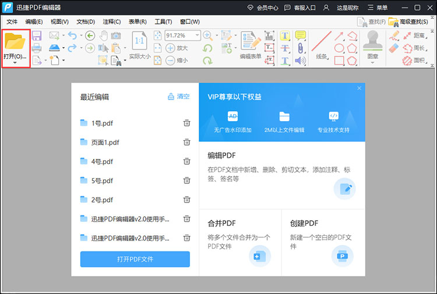Click the 实际大小 1:1 page icon

139,41
